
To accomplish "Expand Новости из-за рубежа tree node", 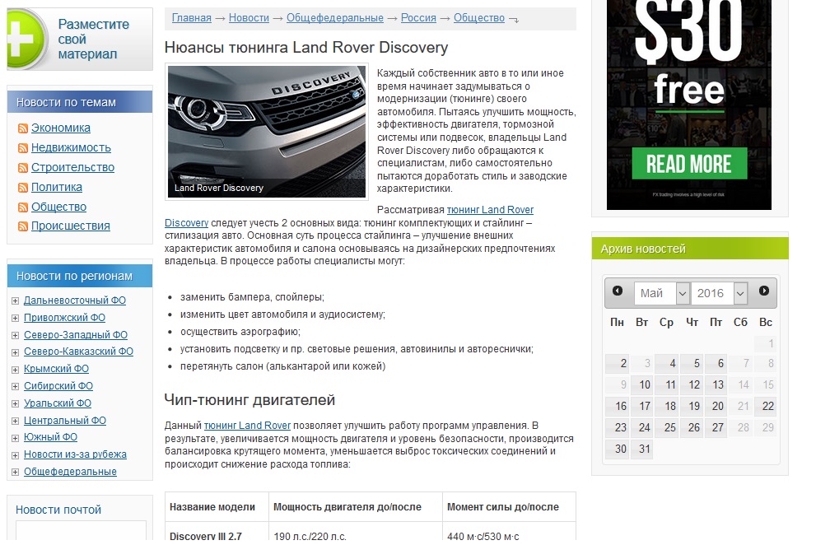I will point(15,455).
